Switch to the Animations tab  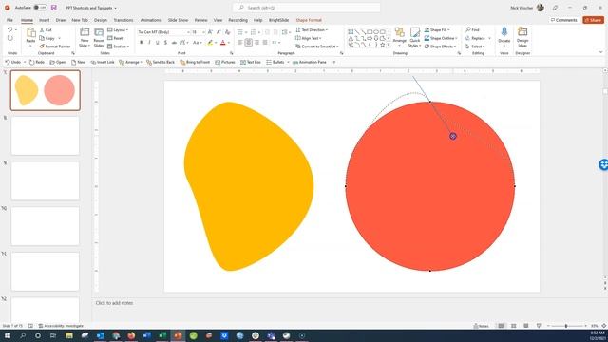coord(150,20)
